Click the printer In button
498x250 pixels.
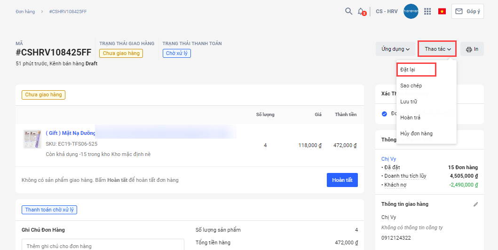[472, 49]
